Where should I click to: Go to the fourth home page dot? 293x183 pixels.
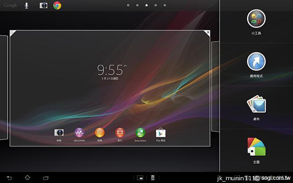(156, 5)
